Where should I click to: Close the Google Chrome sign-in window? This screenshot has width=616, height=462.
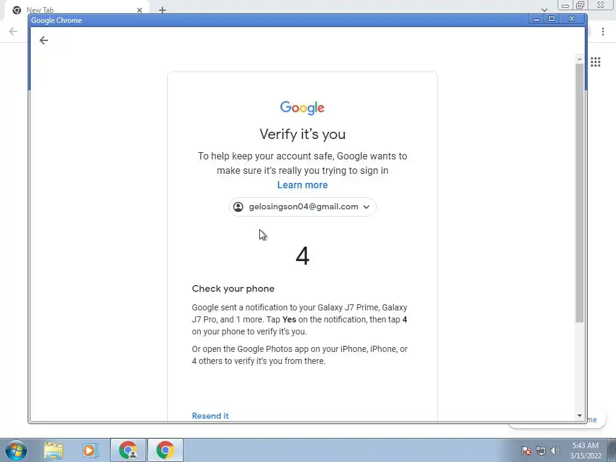pyautogui.click(x=572, y=19)
